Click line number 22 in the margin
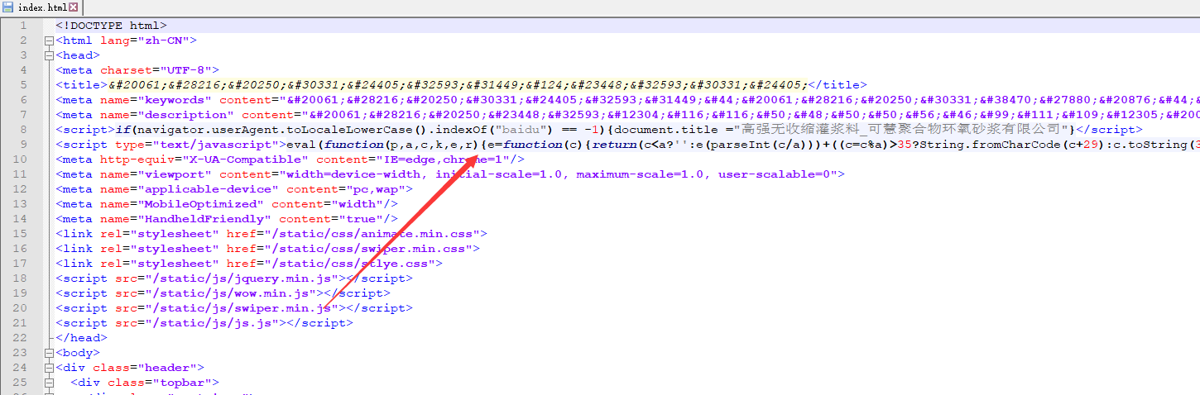 click(21, 338)
